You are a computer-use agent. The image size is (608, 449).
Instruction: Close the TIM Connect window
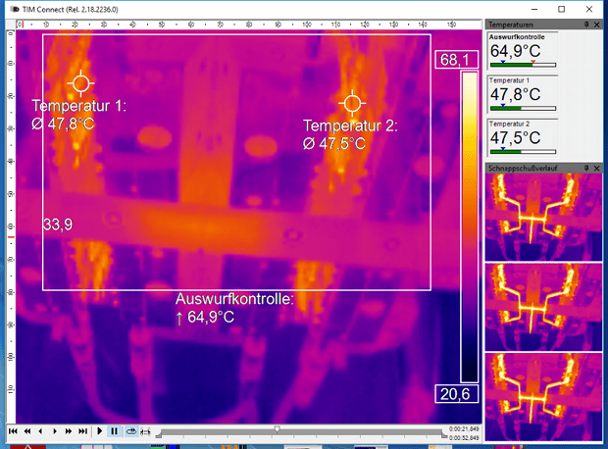pos(589,9)
